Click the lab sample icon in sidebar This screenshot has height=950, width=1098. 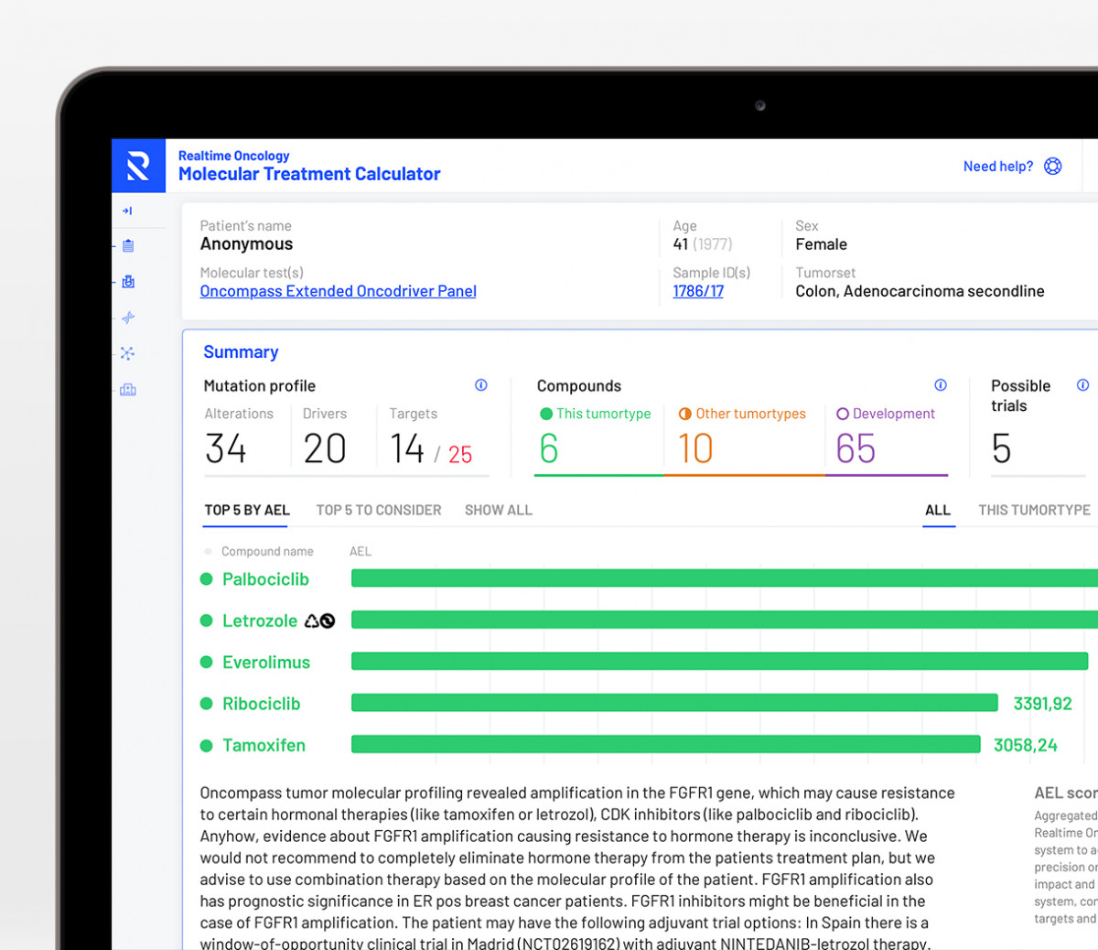point(128,281)
